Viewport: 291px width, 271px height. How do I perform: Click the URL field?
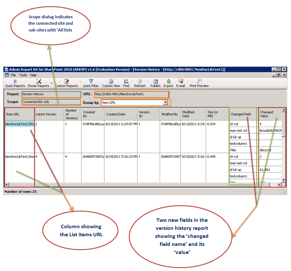132,94
